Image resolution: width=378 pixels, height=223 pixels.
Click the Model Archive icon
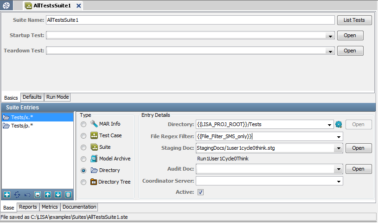[x=94, y=159]
